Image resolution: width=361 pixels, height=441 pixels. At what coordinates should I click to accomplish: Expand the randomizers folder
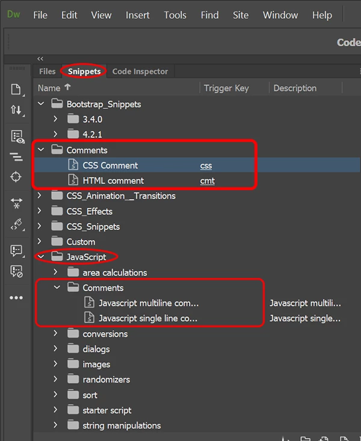coord(55,379)
